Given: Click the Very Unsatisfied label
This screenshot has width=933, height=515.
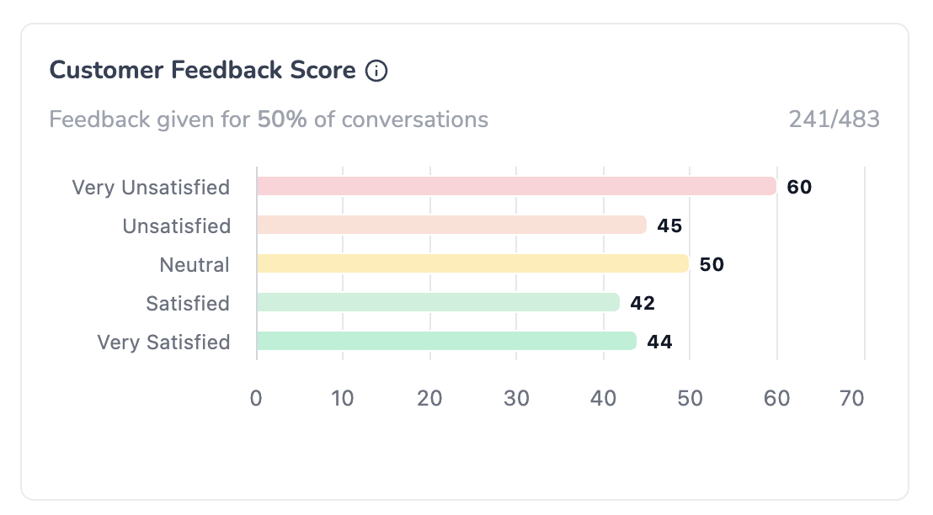Looking at the screenshot, I should (x=151, y=187).
